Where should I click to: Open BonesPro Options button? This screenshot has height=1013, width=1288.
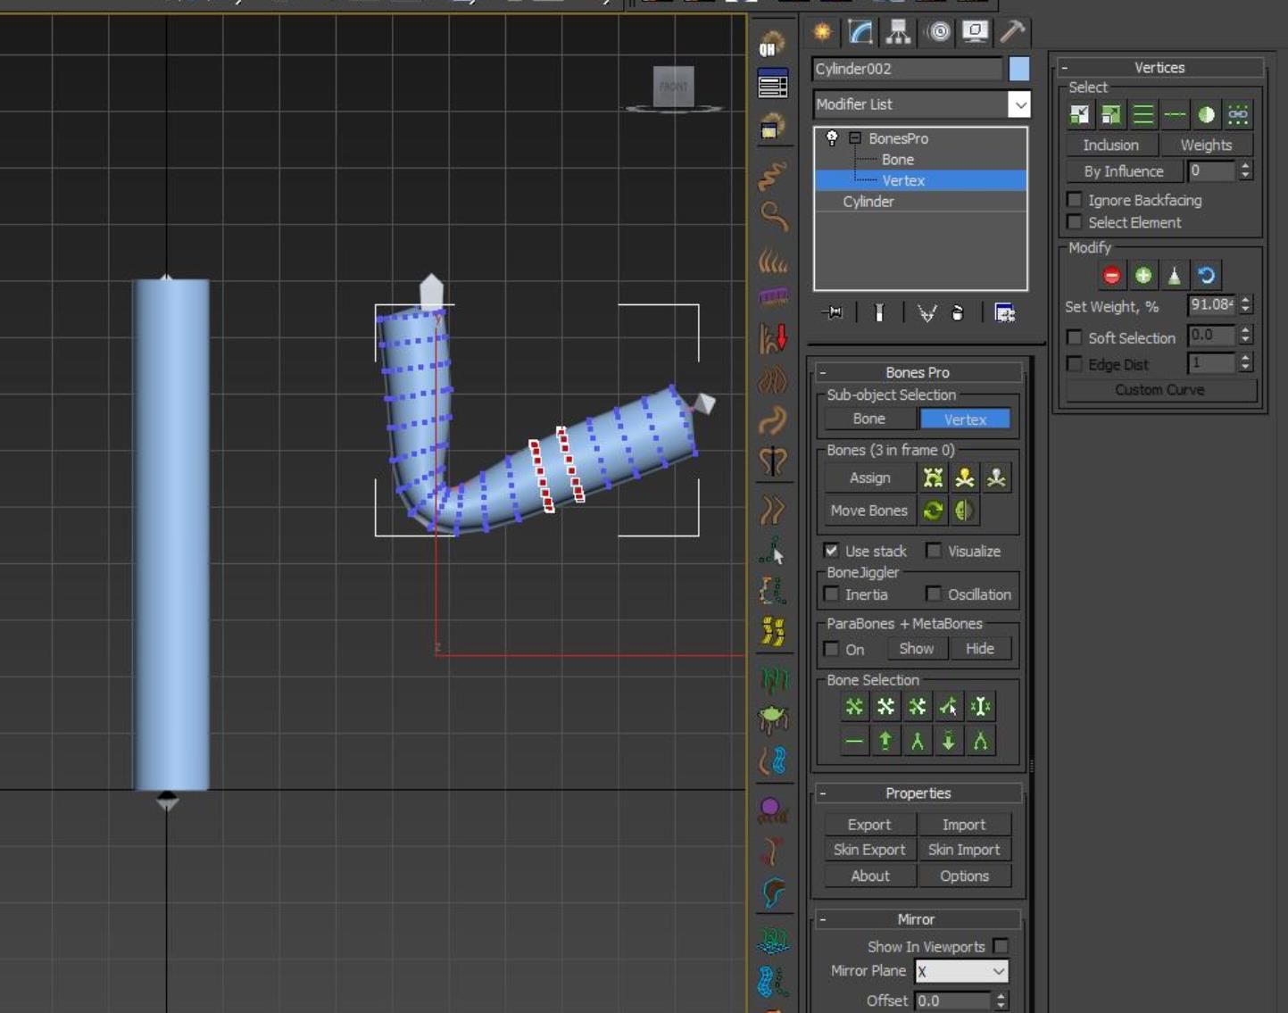(x=964, y=876)
